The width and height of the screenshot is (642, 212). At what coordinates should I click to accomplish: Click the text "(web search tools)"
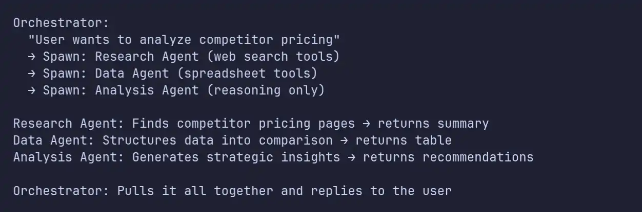click(273, 56)
